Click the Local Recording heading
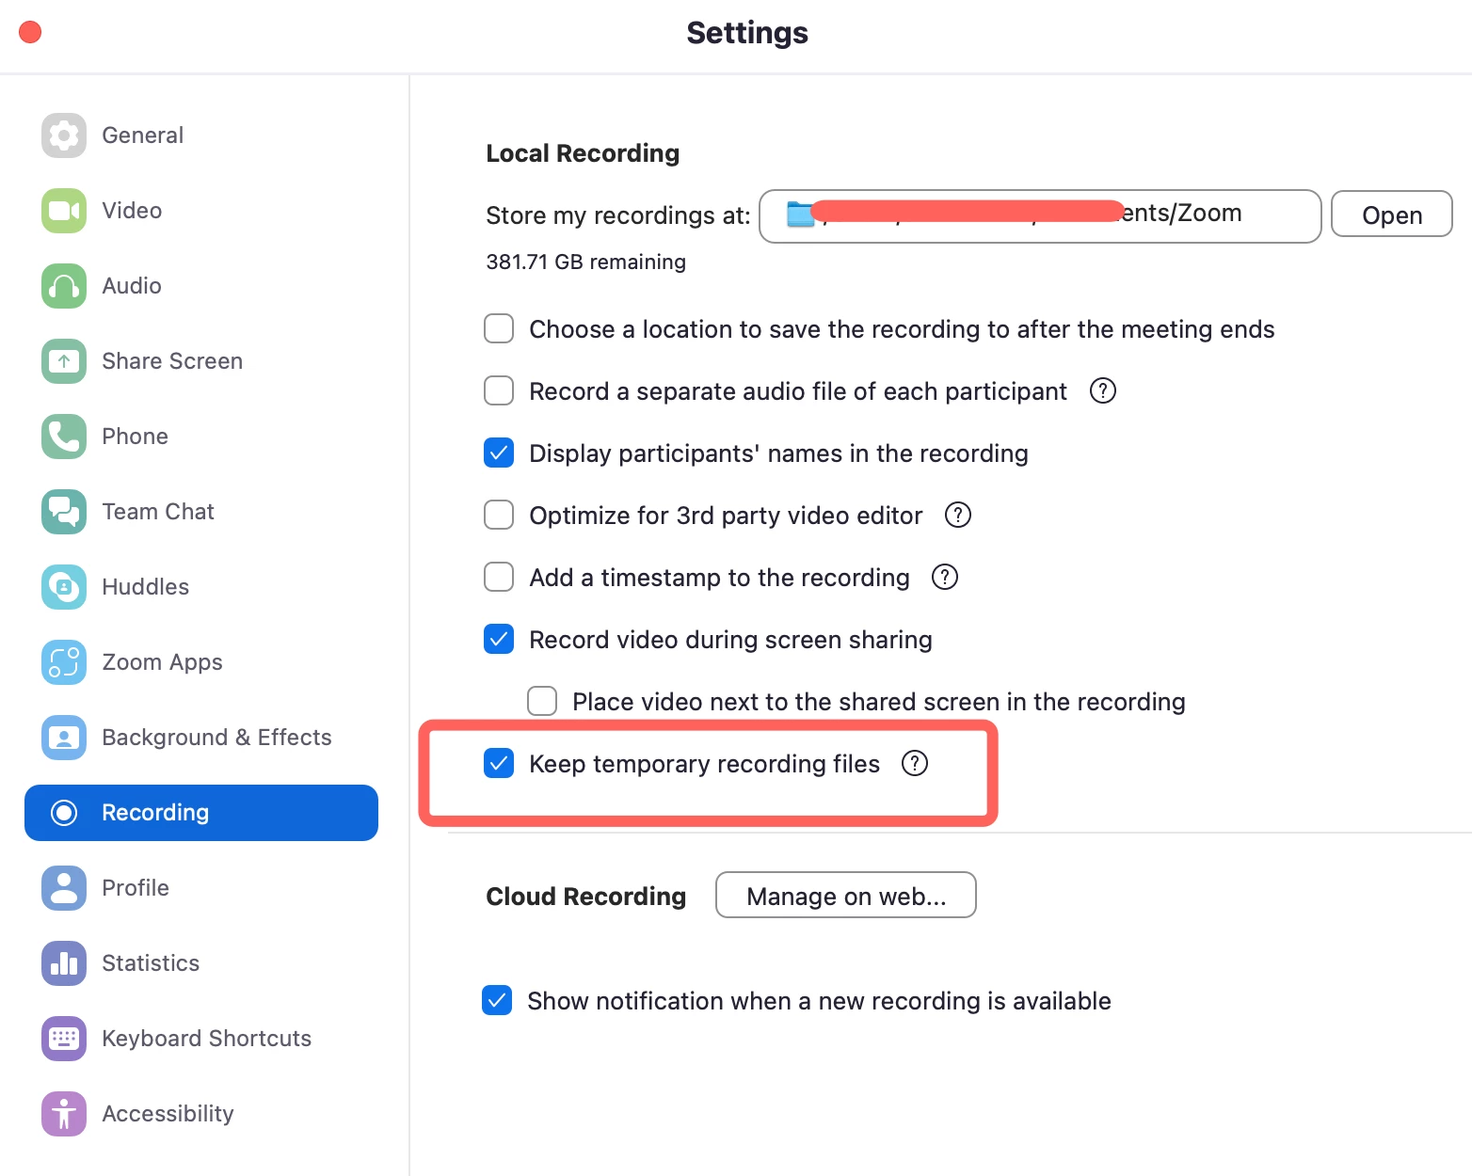The image size is (1472, 1176). tap(583, 153)
